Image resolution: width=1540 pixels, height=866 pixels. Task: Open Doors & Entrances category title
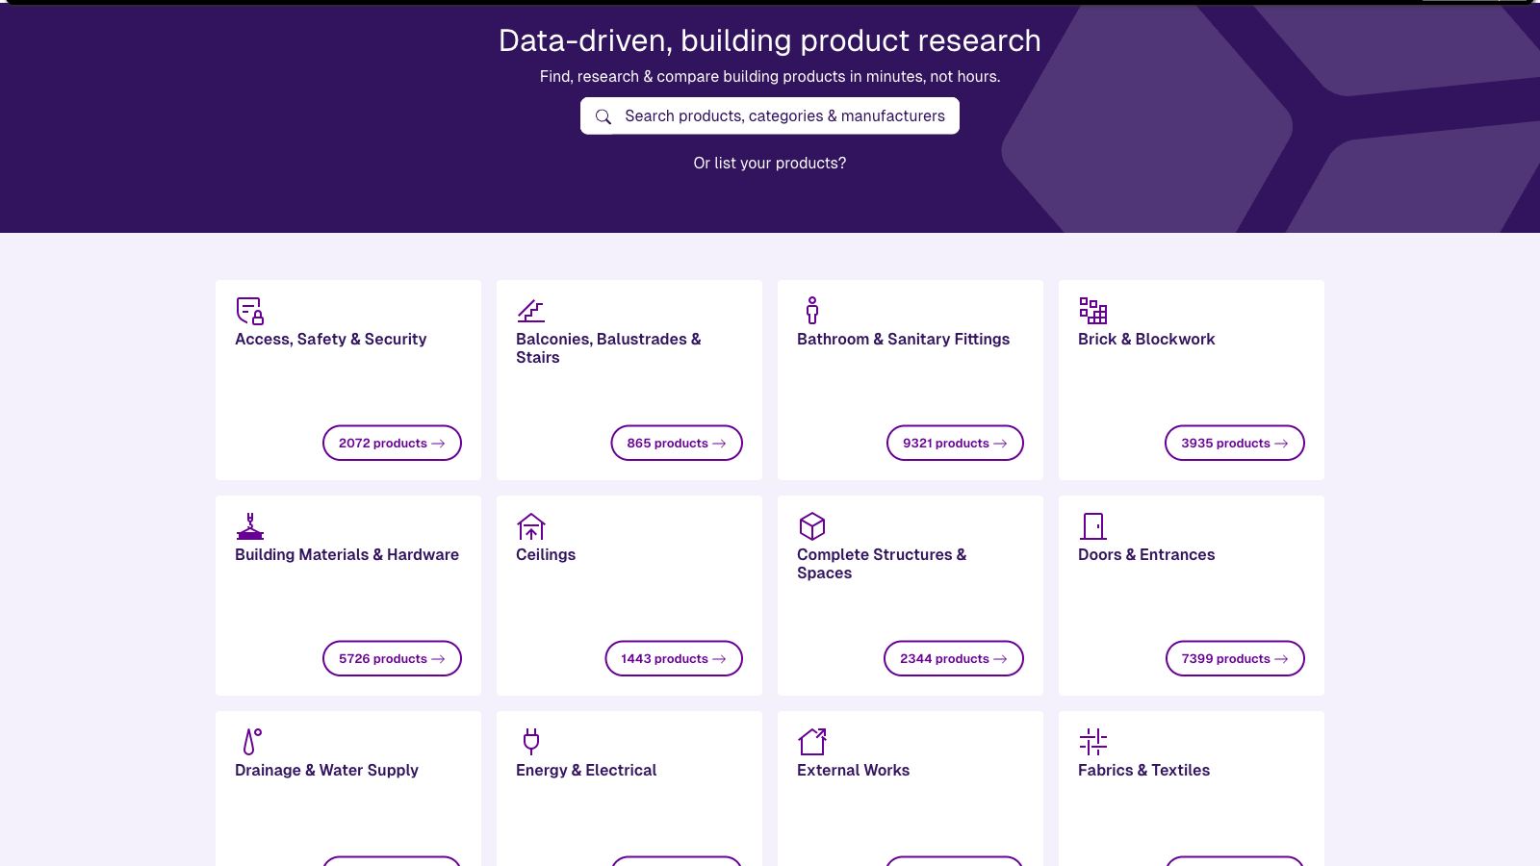(1146, 554)
